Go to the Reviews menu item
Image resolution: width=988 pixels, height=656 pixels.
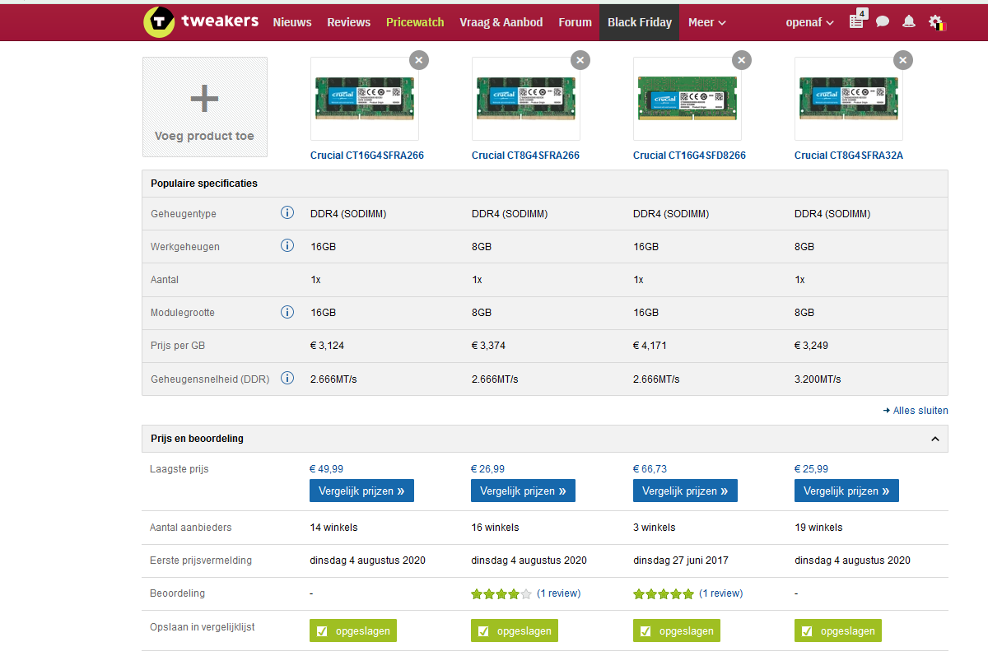(x=348, y=22)
